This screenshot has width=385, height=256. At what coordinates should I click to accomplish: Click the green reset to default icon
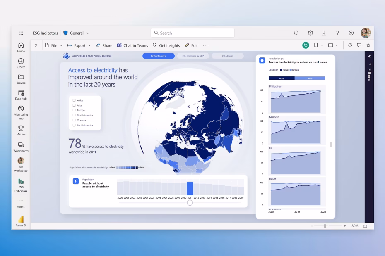point(306,45)
